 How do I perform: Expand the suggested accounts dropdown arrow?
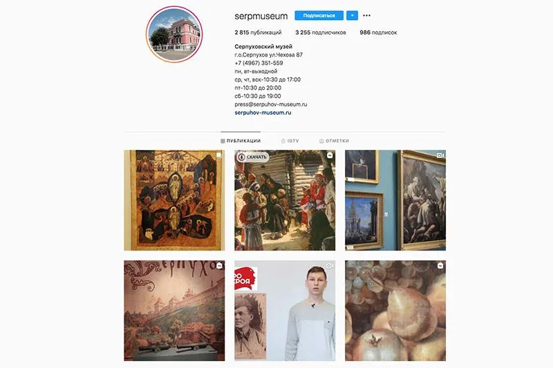[x=352, y=15]
